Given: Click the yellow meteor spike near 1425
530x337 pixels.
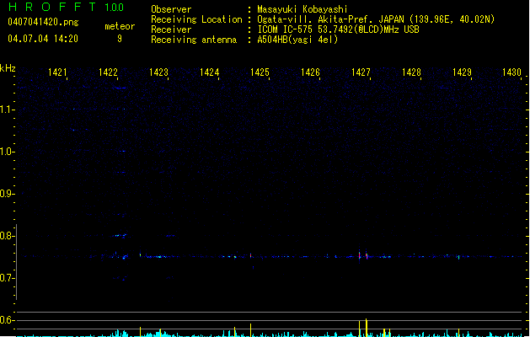Looking at the screenshot, I should (x=251, y=330).
